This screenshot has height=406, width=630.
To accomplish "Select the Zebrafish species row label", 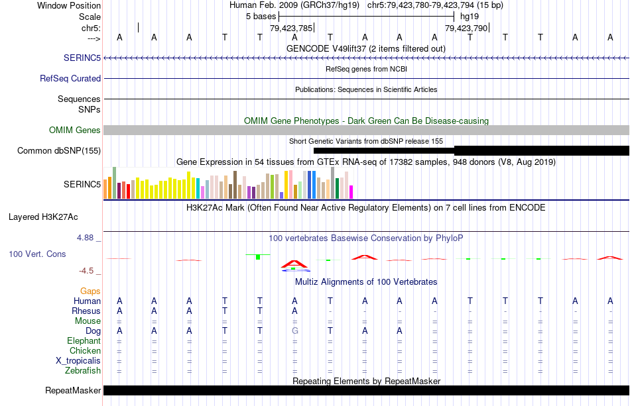I will click(83, 370).
